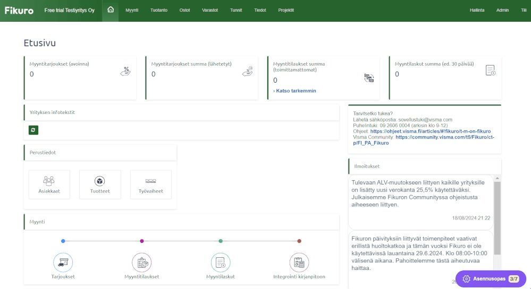Viewport: 531px width, 289px height.
Task: Expand the Hallinta menu in the top bar
Action: click(x=477, y=10)
